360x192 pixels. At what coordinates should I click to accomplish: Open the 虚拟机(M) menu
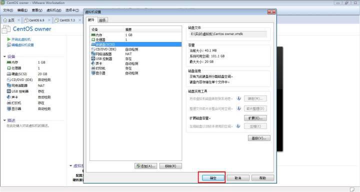pos(54,10)
